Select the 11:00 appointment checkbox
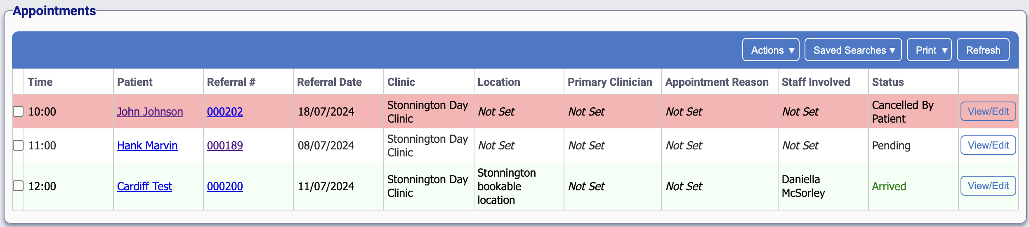The height and width of the screenshot is (227, 1029). point(18,145)
